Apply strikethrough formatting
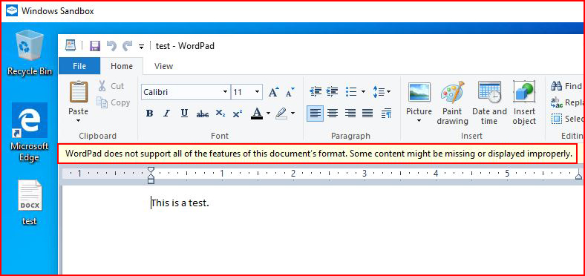Viewport: 585px width, 276px height. [202, 114]
